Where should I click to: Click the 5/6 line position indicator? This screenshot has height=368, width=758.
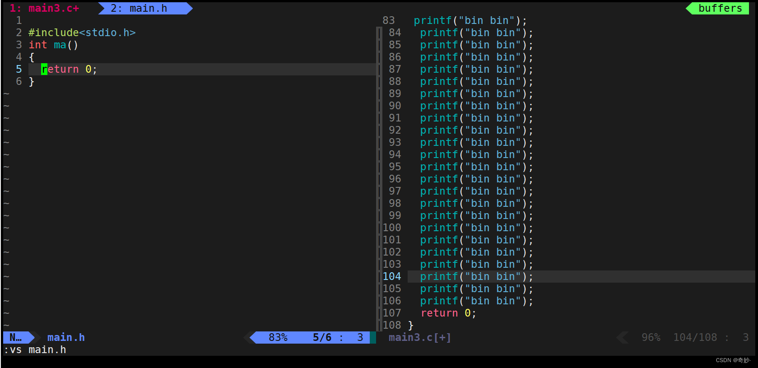[x=322, y=337]
